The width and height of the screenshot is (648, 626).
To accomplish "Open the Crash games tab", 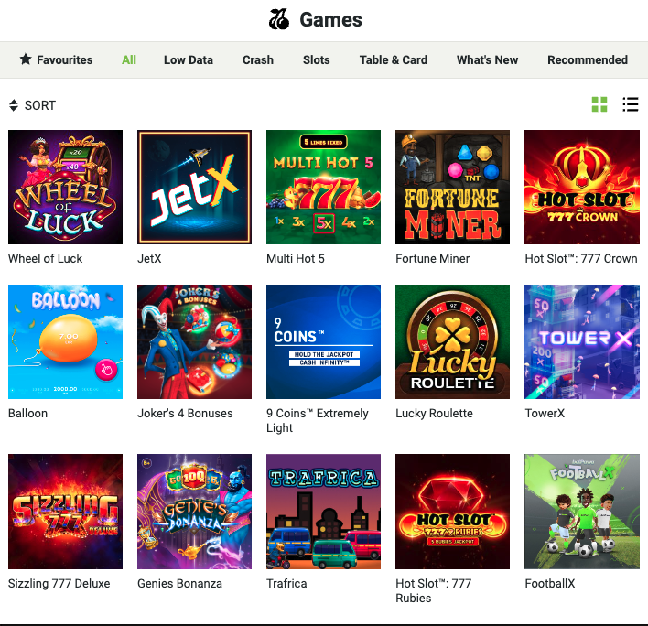I will coord(258,59).
